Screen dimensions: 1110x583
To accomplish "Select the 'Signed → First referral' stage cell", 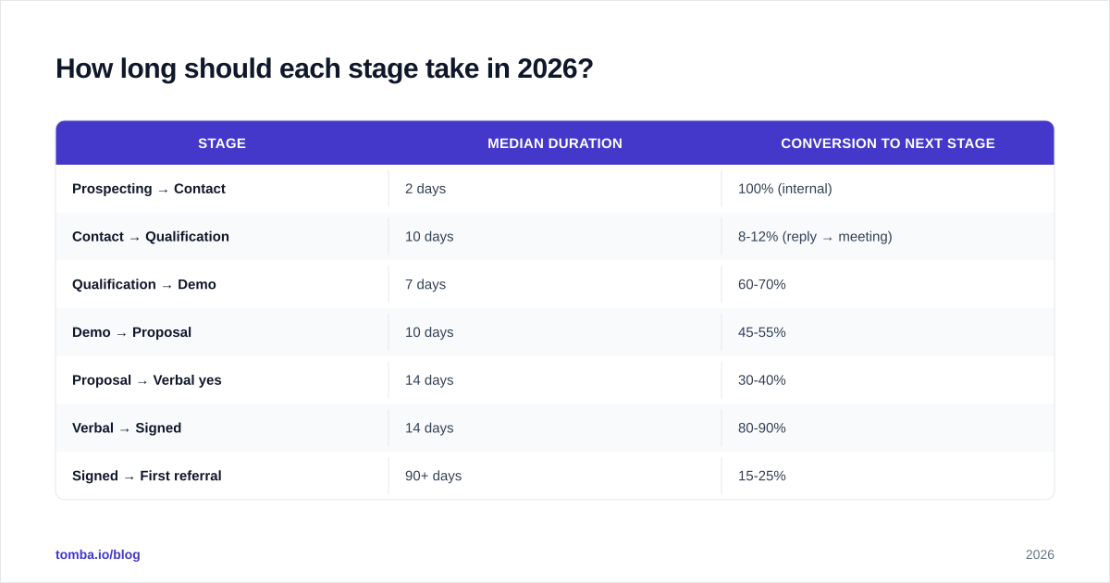I will click(222, 476).
